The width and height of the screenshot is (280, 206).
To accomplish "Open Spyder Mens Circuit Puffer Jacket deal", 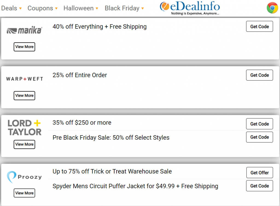I will coord(135,186).
